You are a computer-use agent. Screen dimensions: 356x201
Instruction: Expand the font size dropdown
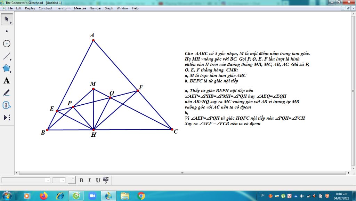click(x=63, y=180)
